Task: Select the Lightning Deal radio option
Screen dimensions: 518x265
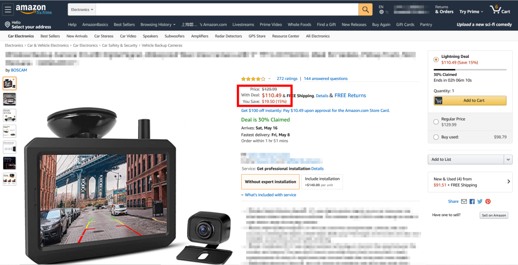Action: [436, 60]
